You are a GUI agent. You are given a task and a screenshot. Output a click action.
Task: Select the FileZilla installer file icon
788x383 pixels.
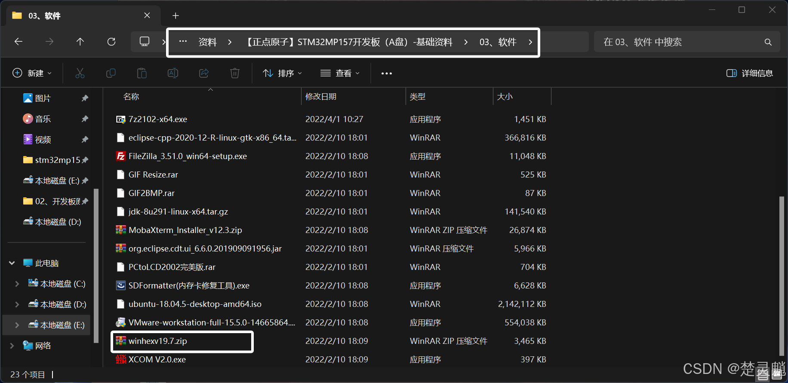tap(121, 156)
